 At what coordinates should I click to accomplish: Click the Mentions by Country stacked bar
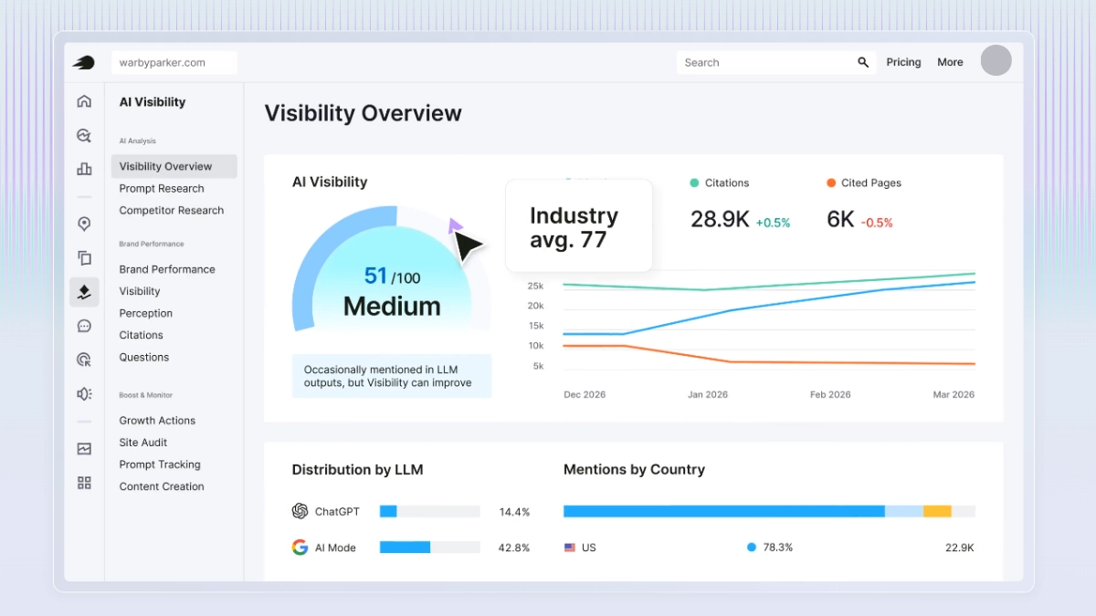[769, 511]
